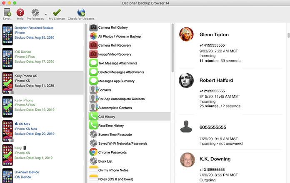Select the iPhone 6 Plus backup entry
This screenshot has height=183, width=290.
point(42,59)
